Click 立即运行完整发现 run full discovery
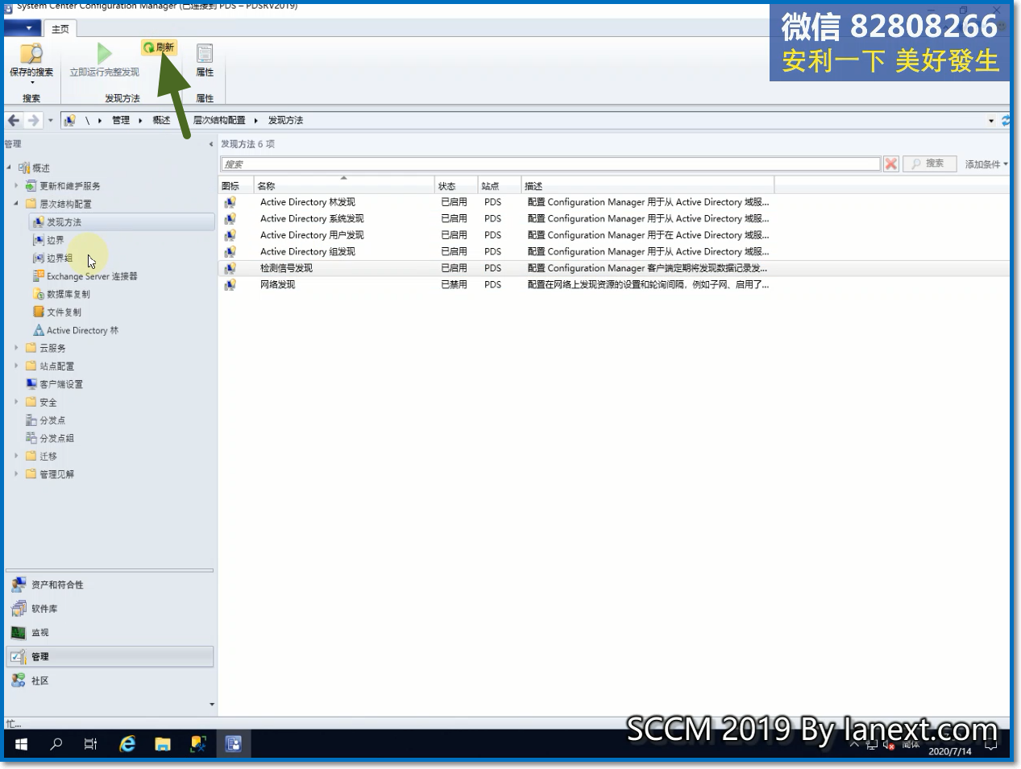The image size is (1021, 769). coord(104,60)
